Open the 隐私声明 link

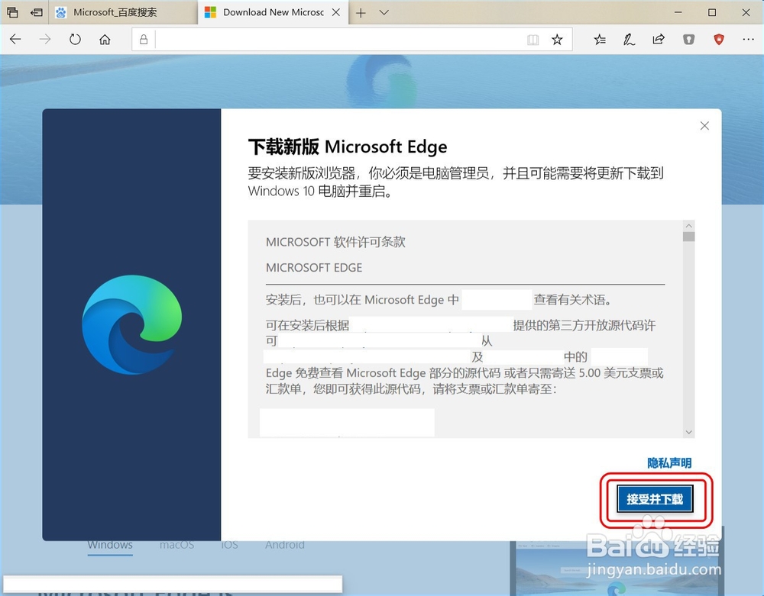click(x=669, y=462)
